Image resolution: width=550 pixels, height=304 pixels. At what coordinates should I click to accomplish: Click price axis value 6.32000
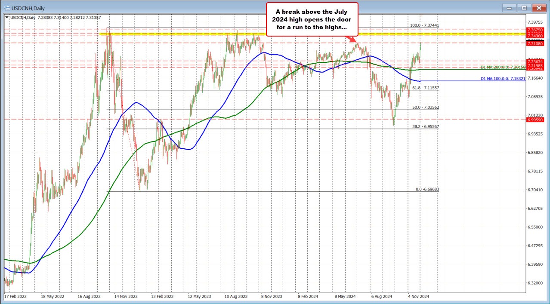coord(535,283)
